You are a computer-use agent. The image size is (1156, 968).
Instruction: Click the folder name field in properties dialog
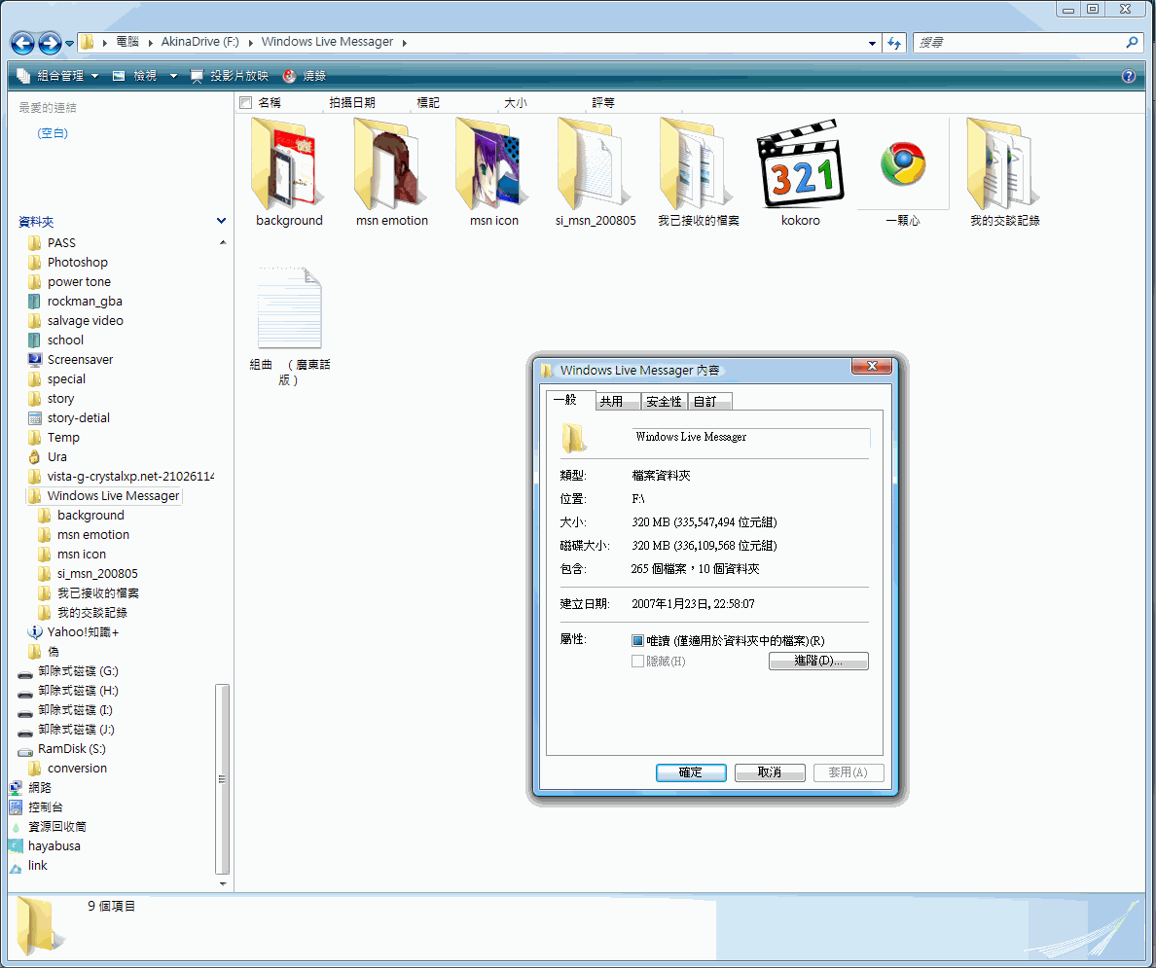750,437
